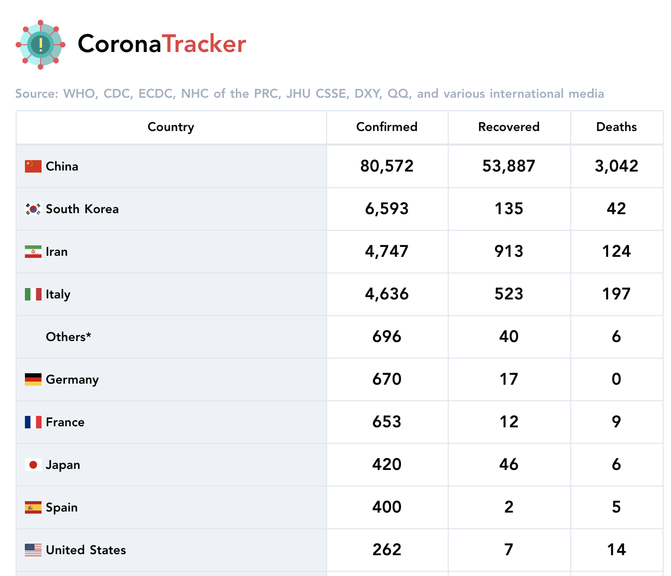Select the Others* row label
This screenshot has width=671, height=576.
point(69,337)
